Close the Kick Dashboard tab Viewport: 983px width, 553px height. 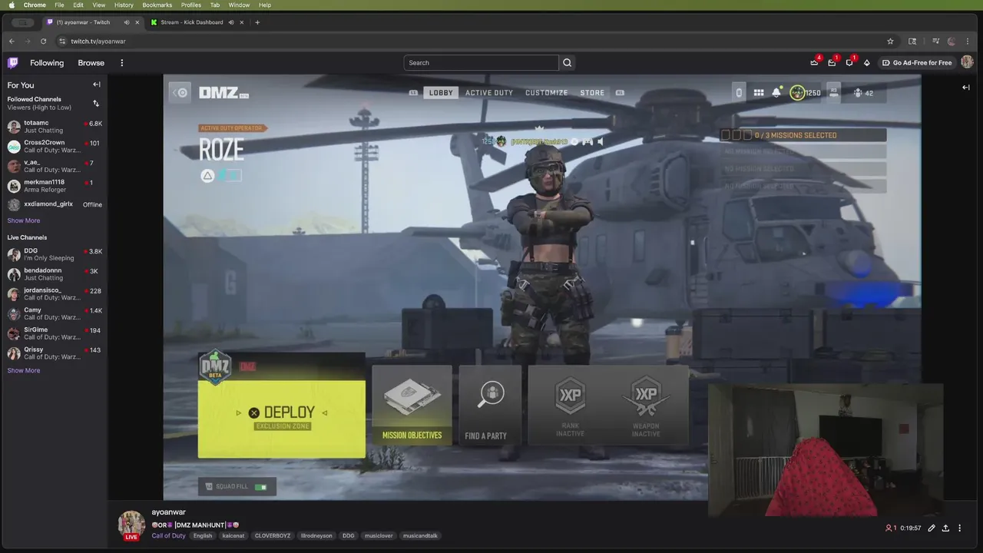coord(242,22)
